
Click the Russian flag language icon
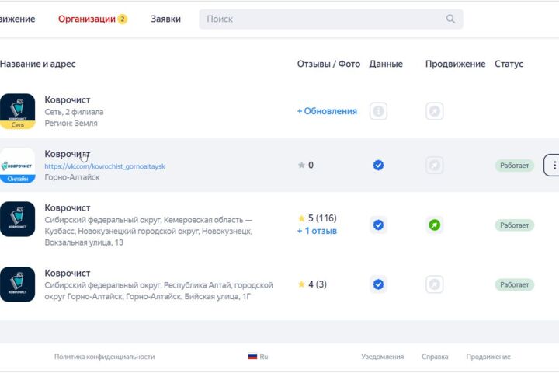coord(252,356)
